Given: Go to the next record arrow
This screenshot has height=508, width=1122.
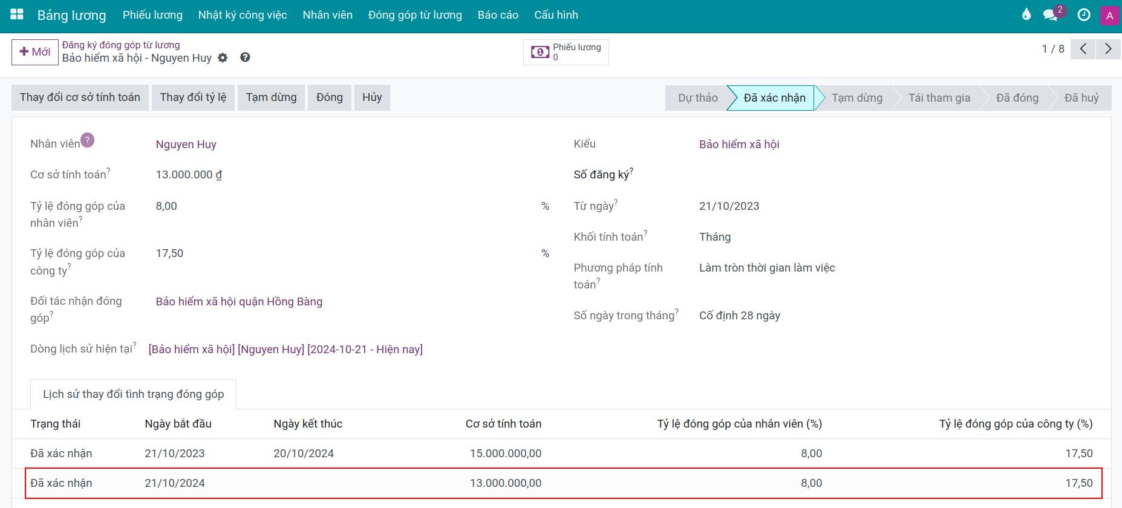Looking at the screenshot, I should pos(1108,49).
